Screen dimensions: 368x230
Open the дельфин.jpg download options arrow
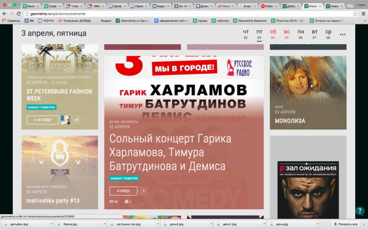pos(50,224)
